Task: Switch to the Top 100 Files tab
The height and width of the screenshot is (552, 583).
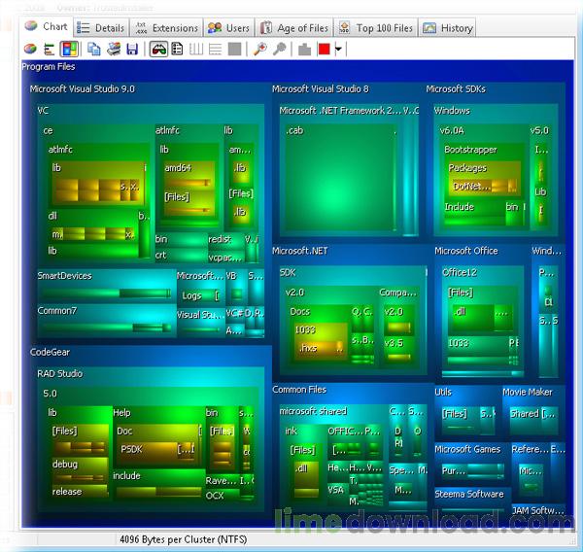Action: [377, 28]
